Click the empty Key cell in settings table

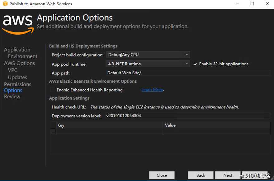pos(109,131)
